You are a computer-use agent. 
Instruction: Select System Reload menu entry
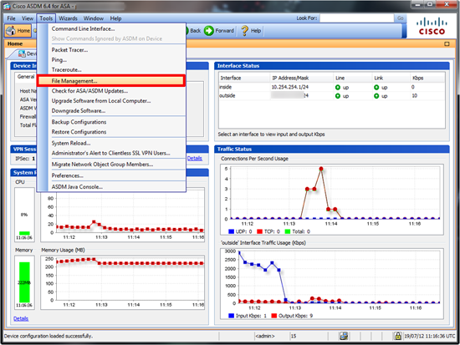(x=111, y=143)
